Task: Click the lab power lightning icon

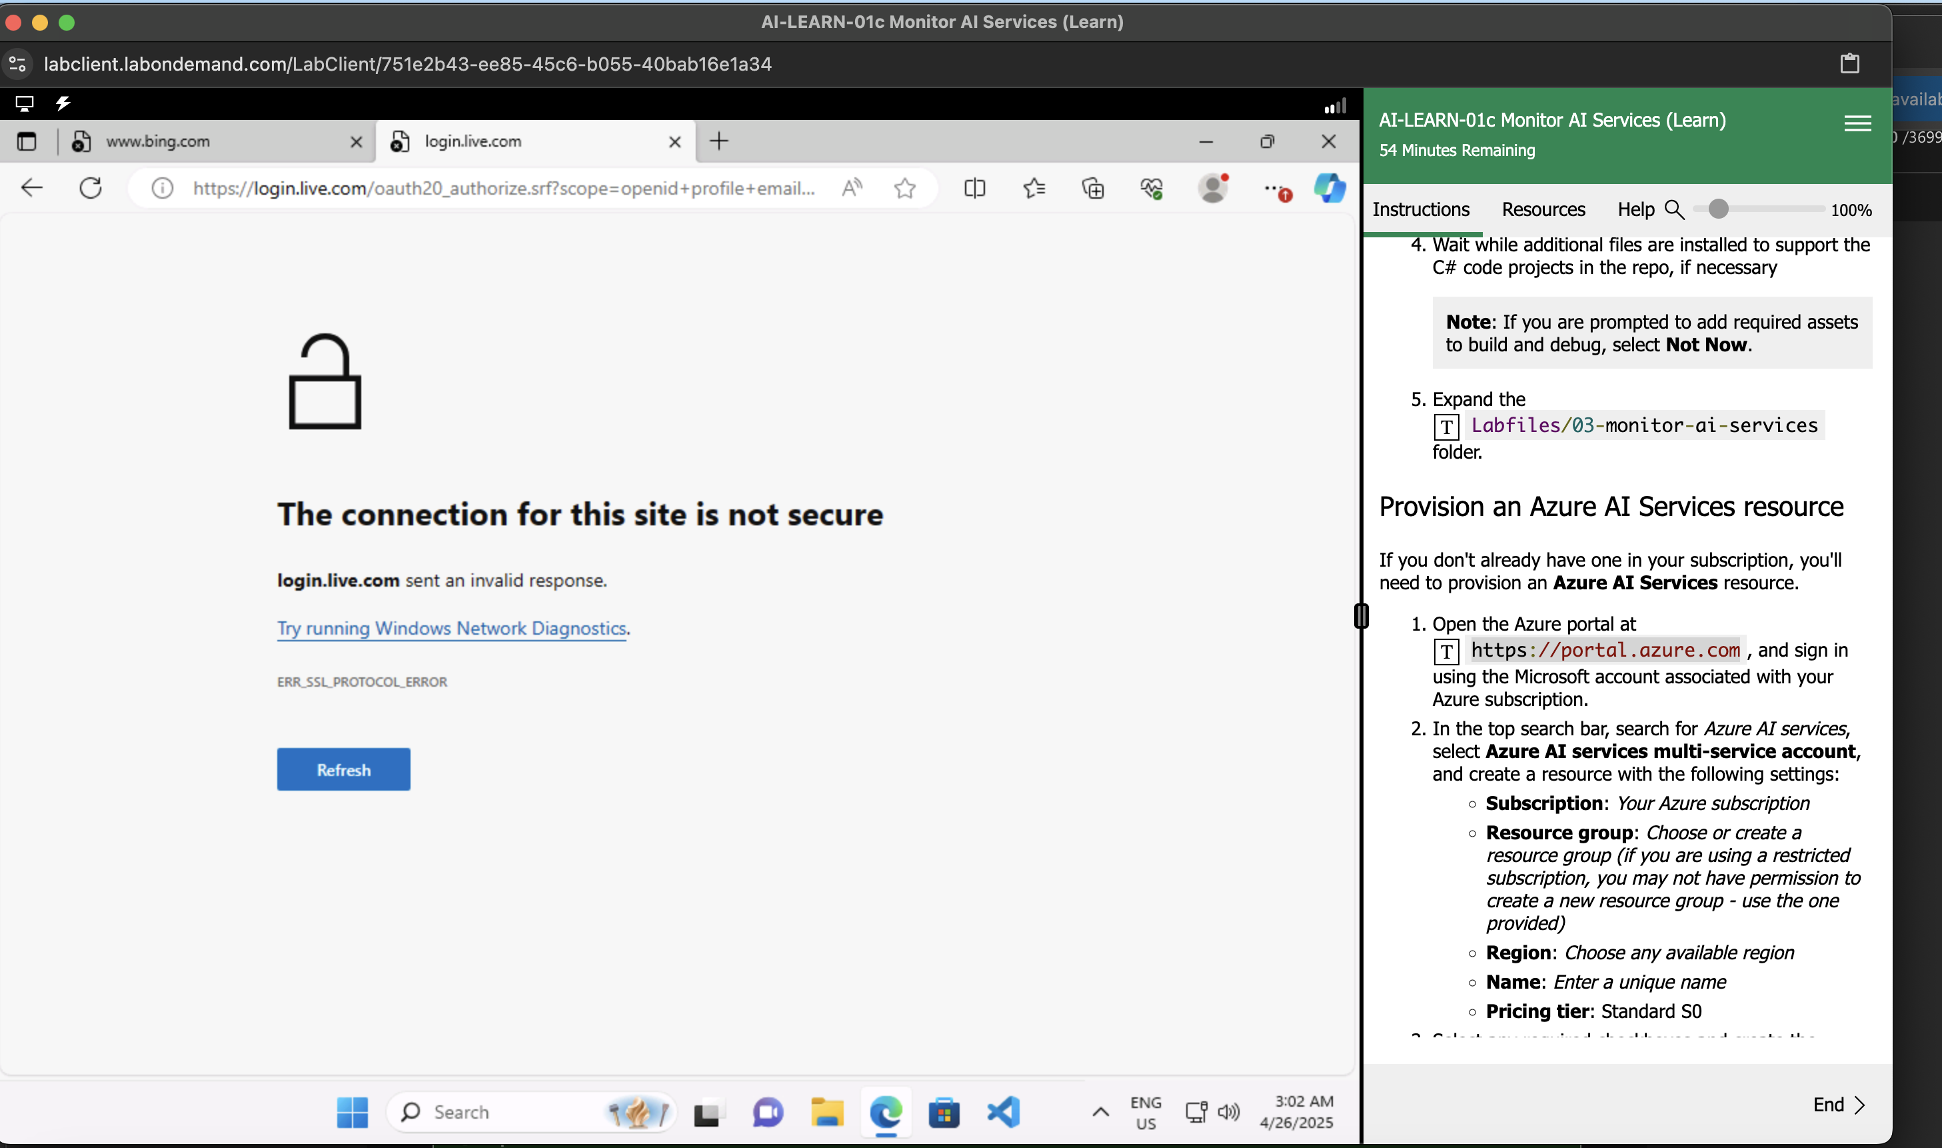Action: point(63,103)
